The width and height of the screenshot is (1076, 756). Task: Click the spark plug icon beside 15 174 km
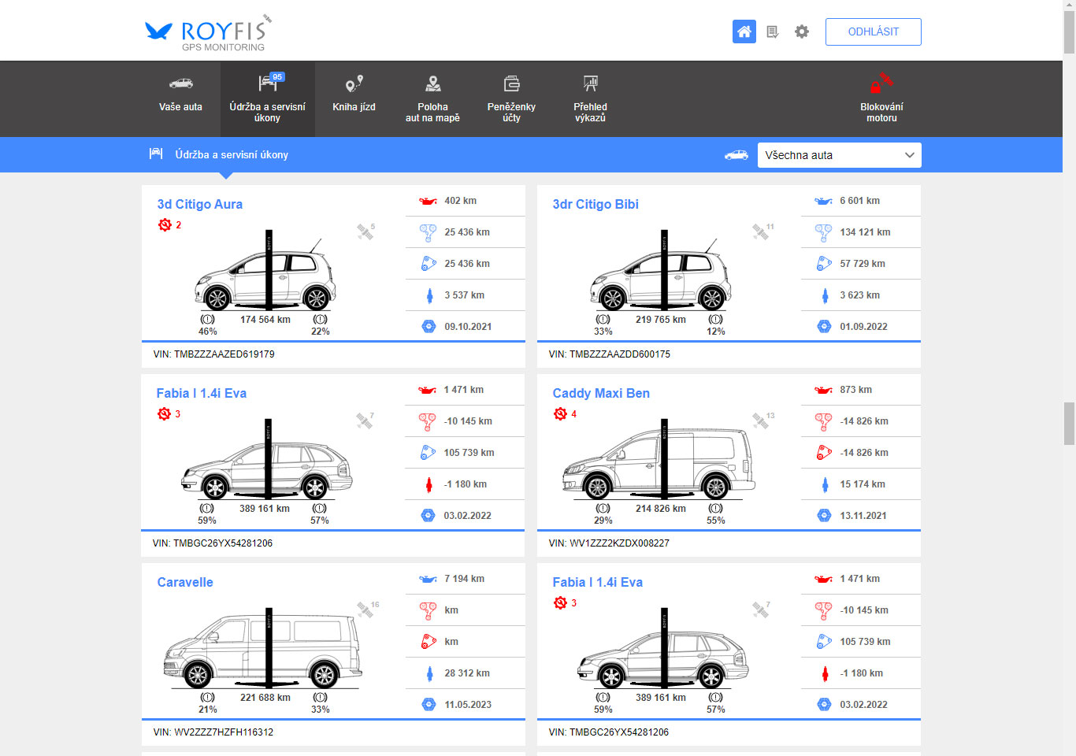(825, 484)
